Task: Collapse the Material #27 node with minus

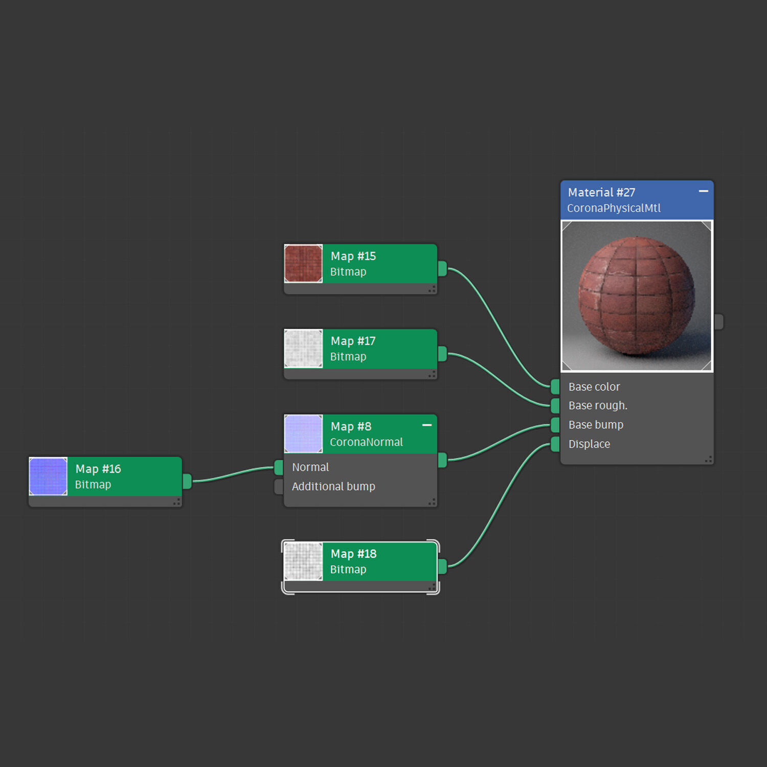Action: coord(704,191)
